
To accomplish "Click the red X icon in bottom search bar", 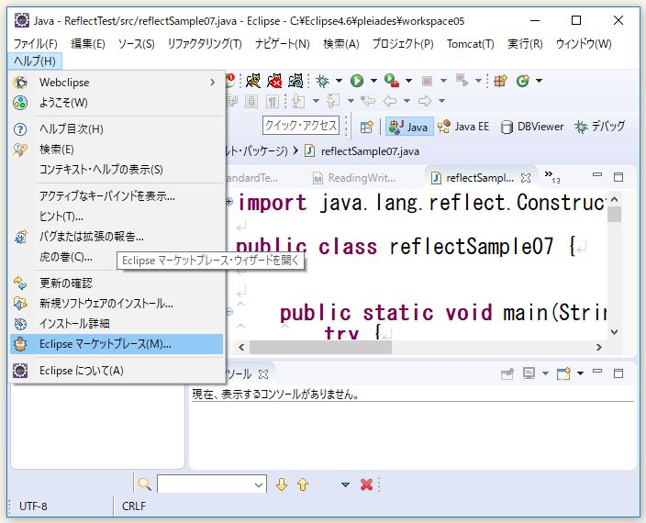I will [366, 484].
